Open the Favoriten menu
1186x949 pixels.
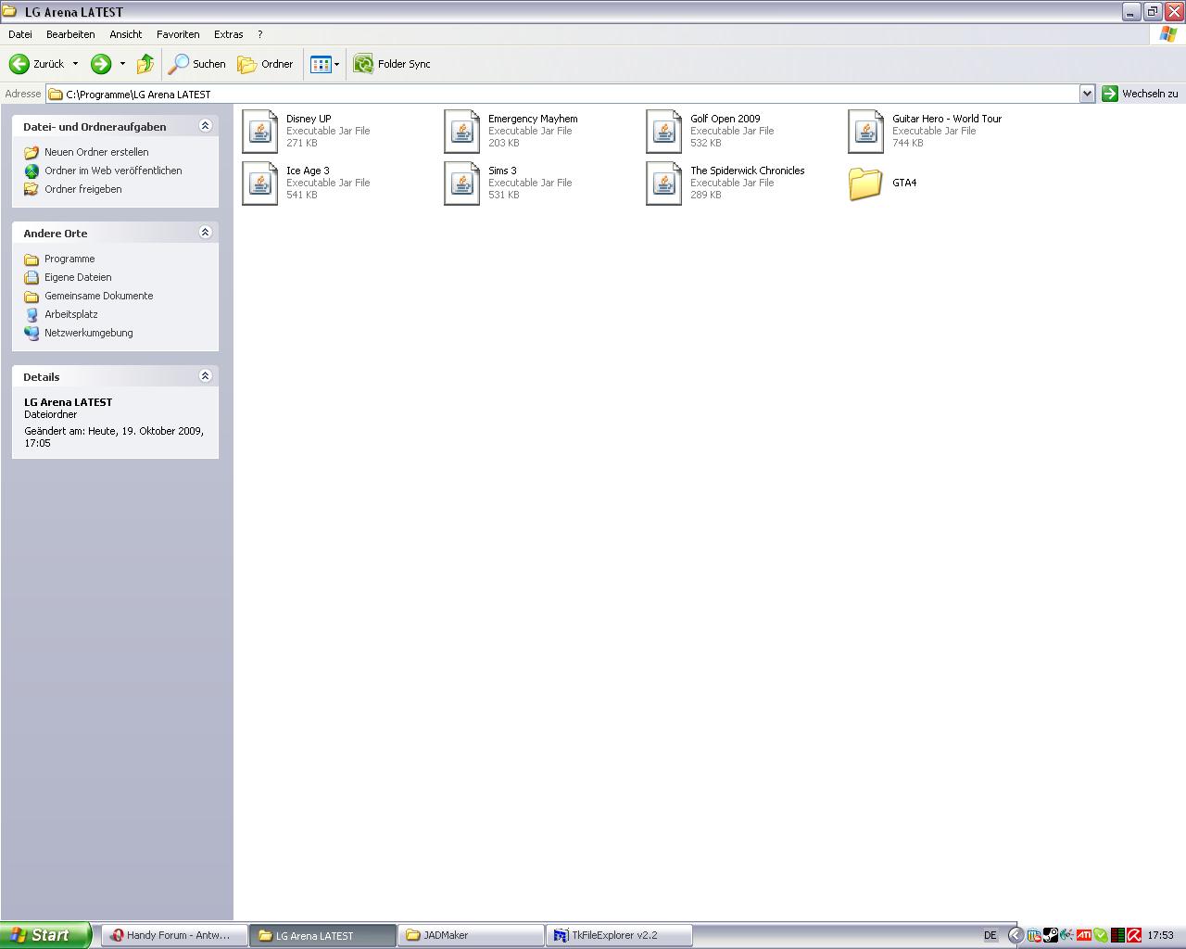pyautogui.click(x=178, y=34)
